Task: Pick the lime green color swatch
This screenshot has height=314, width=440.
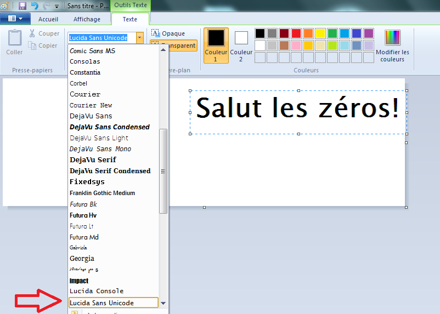Action: tap(332, 45)
